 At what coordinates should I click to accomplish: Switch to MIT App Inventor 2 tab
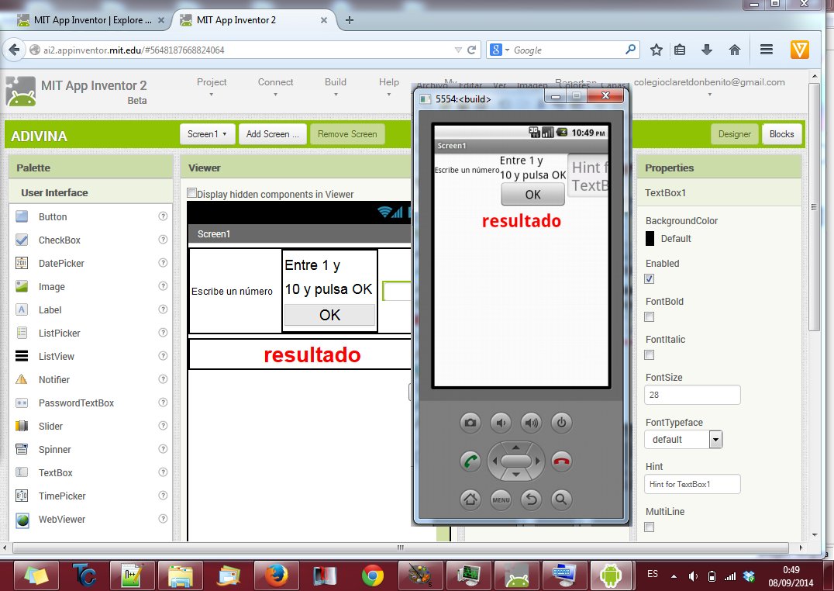[x=254, y=20]
